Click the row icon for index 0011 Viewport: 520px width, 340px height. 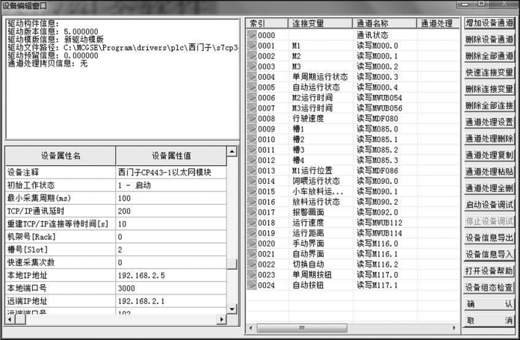(252, 149)
